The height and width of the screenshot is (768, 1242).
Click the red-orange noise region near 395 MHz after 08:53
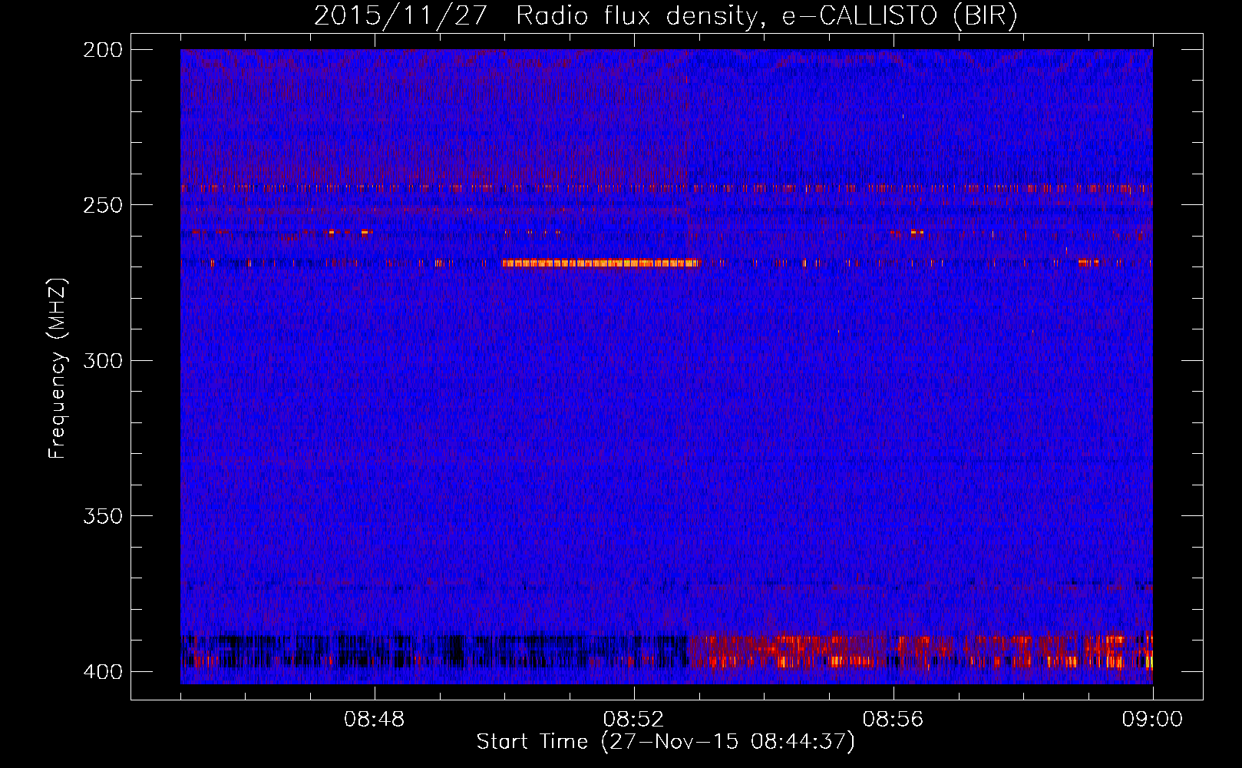920,651
